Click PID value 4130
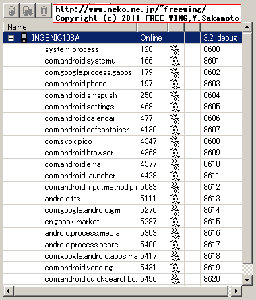Image resolution: width=256 pixels, height=300 pixels. pos(148,130)
